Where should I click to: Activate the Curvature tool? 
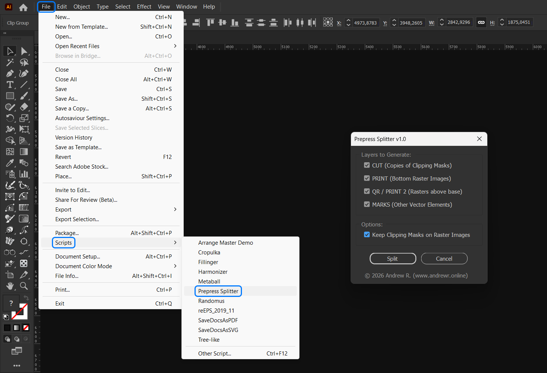pos(24,73)
